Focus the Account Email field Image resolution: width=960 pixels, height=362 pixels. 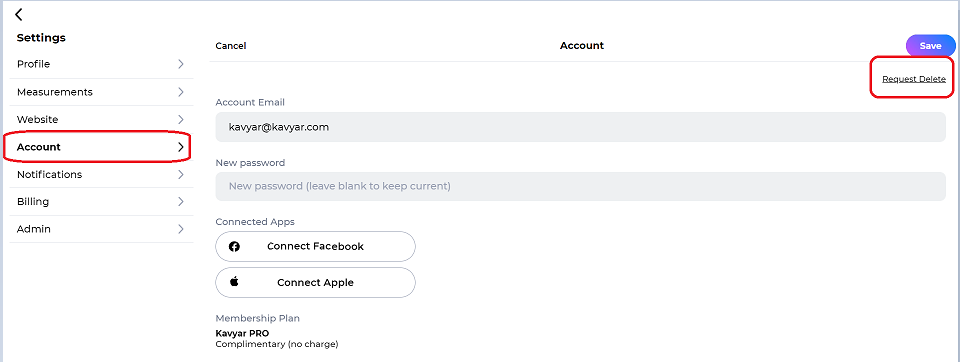click(x=580, y=127)
